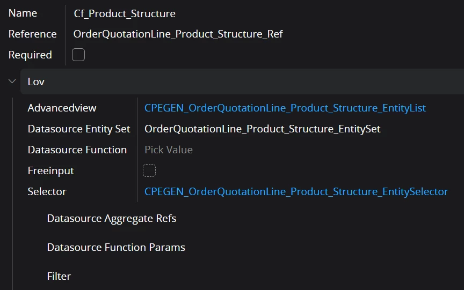Expand Datasource Function Params
The height and width of the screenshot is (290, 464).
(x=116, y=247)
